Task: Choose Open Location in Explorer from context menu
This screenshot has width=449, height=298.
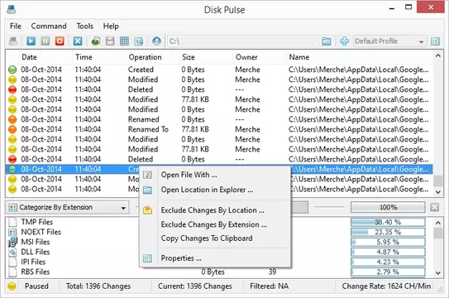Action: tap(207, 190)
